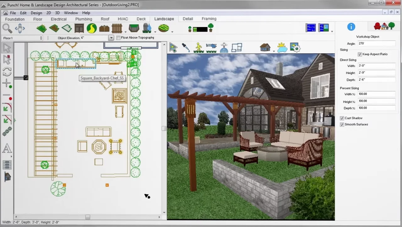The width and height of the screenshot is (402, 227).
Task: Click the plant growth slider bar
Action: click(200, 30)
